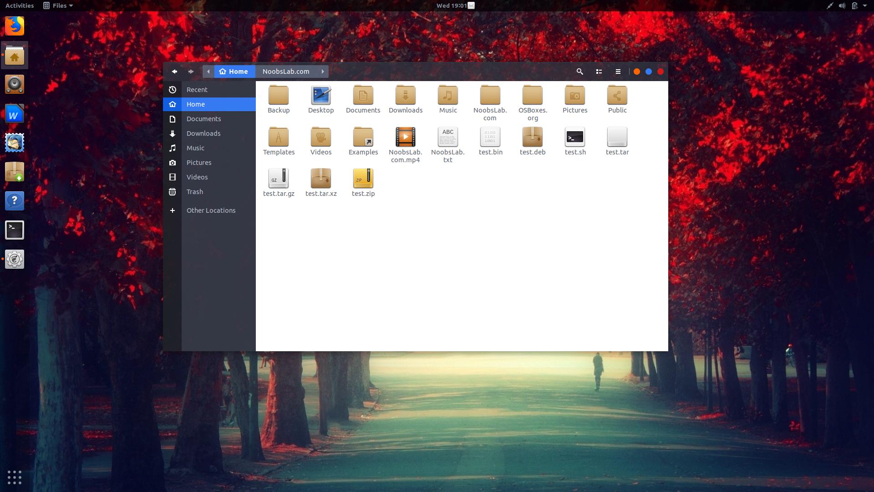This screenshot has height=492, width=874.
Task: Show Applications grid at bottom of dock
Action: coord(15,477)
